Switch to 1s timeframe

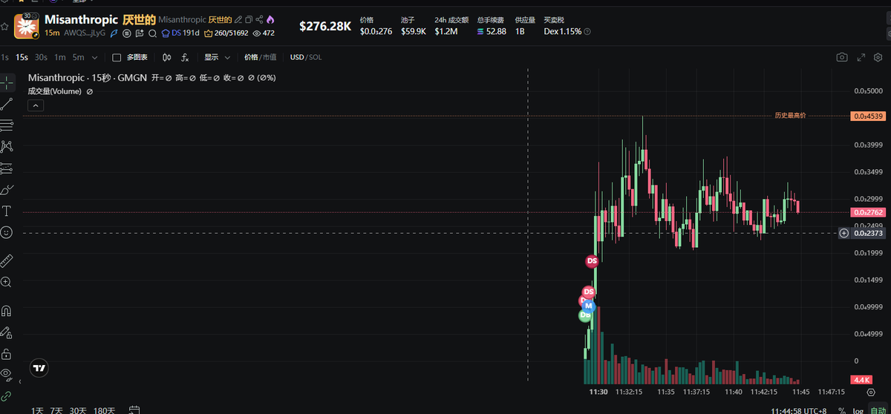pos(5,57)
